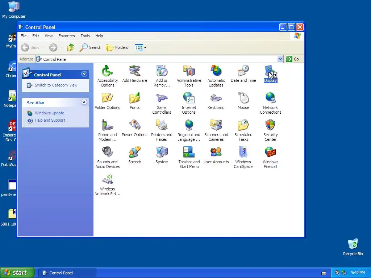This screenshot has width=371, height=278.
Task: Open the Recycle Bin desktop icon
Action: [x=353, y=247]
